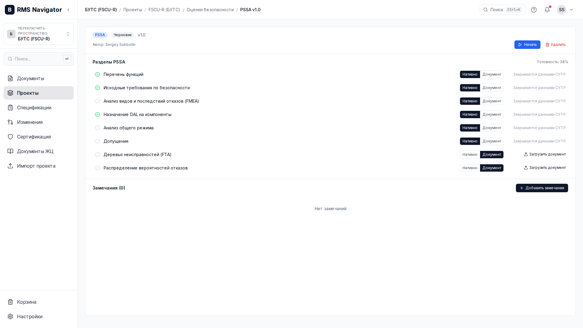Click the PSSA type badge

[x=100, y=35]
